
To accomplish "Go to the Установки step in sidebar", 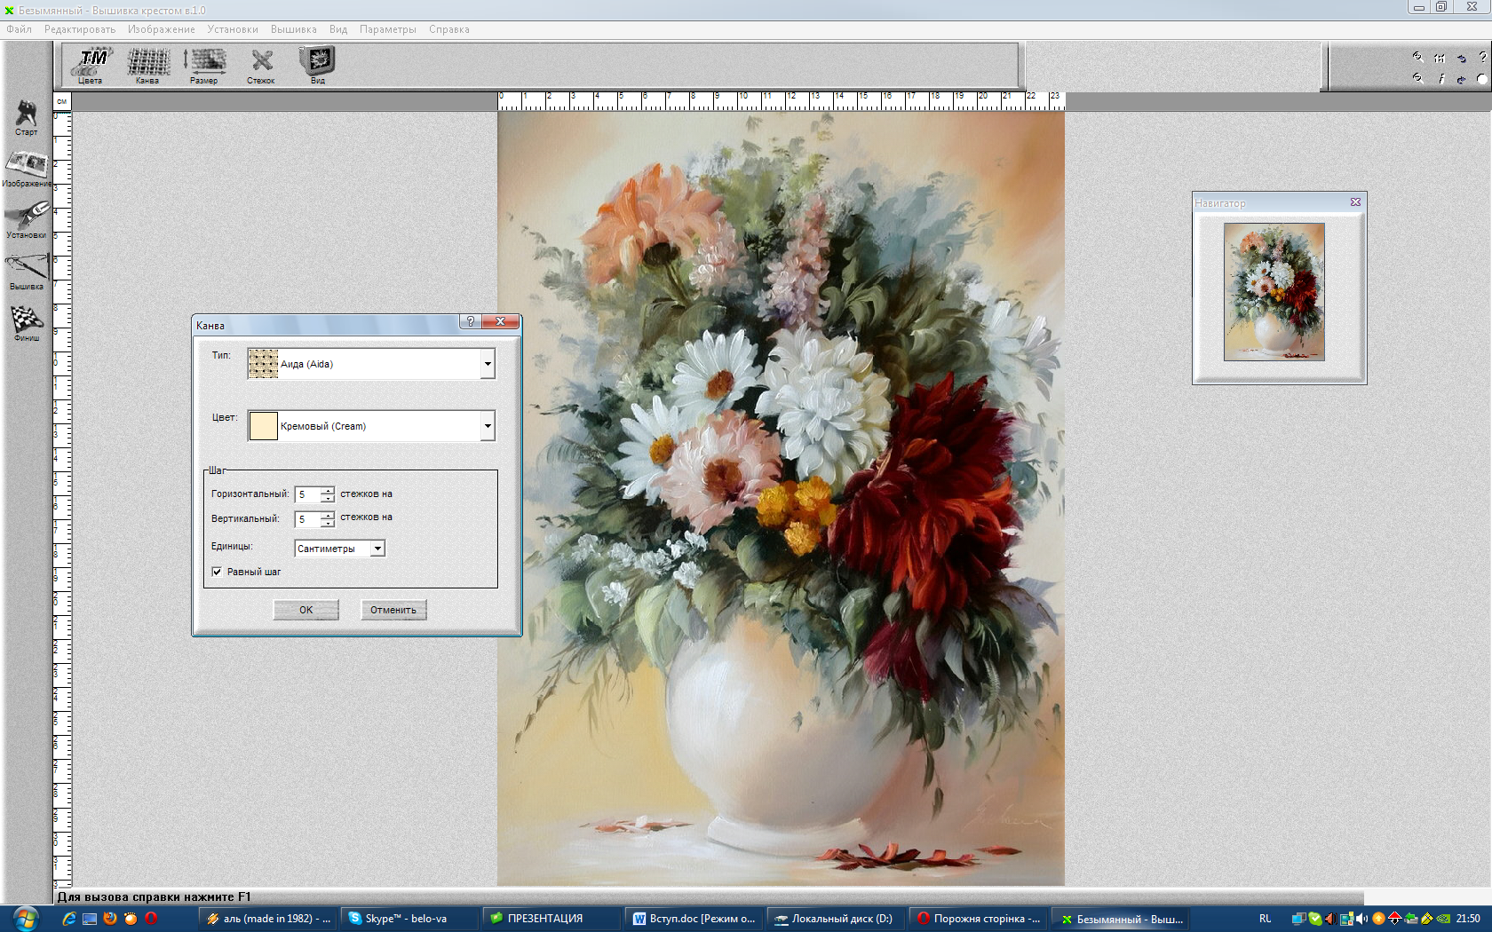I will [27, 220].
